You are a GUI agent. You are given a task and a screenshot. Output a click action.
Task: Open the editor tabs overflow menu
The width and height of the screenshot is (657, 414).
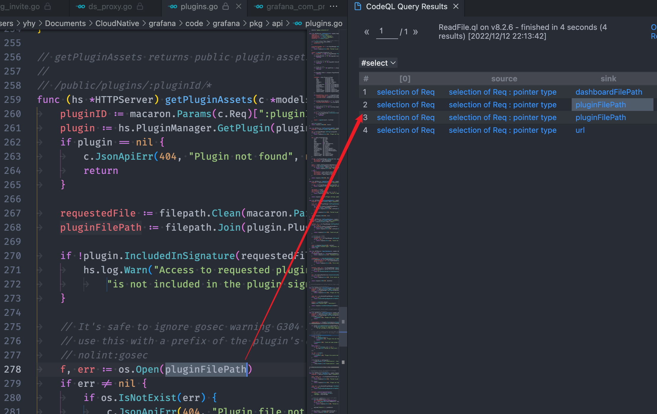coord(334,7)
